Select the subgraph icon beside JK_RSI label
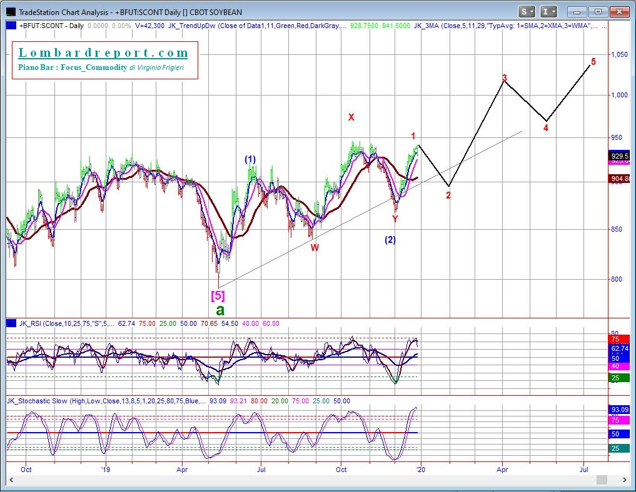The image size is (636, 492). pos(11,323)
